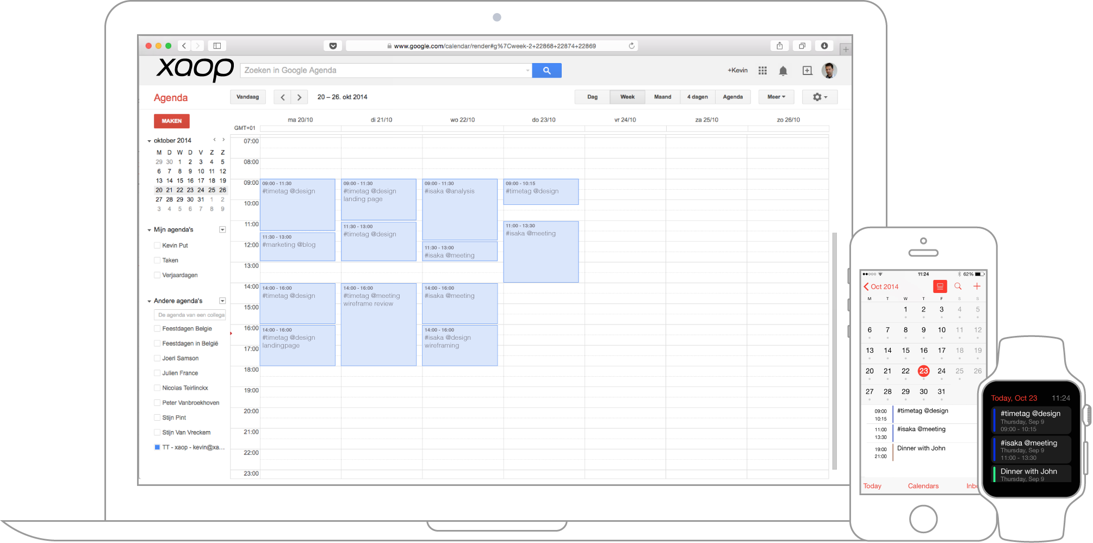The height and width of the screenshot is (543, 1093).
Task: Click the red MAKEN button
Action: click(x=171, y=121)
